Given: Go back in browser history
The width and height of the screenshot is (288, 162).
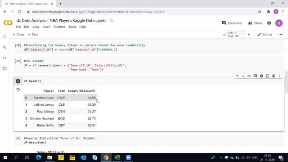Looking at the screenshot, I should 5,12.
